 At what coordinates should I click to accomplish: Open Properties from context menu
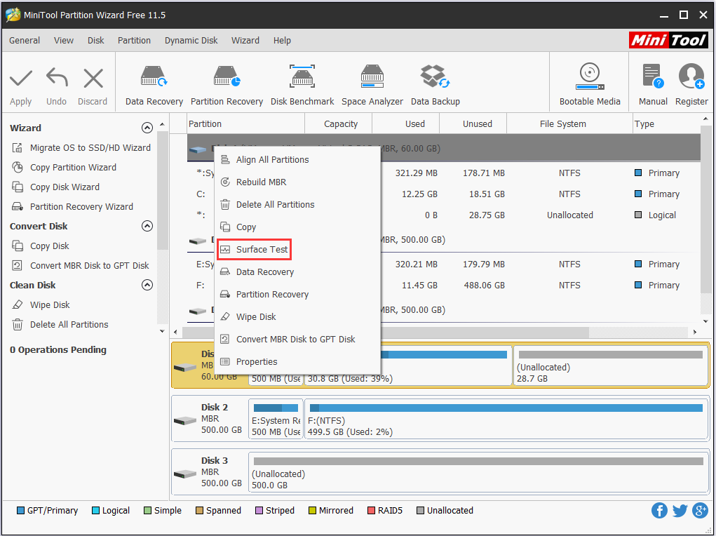click(298, 361)
